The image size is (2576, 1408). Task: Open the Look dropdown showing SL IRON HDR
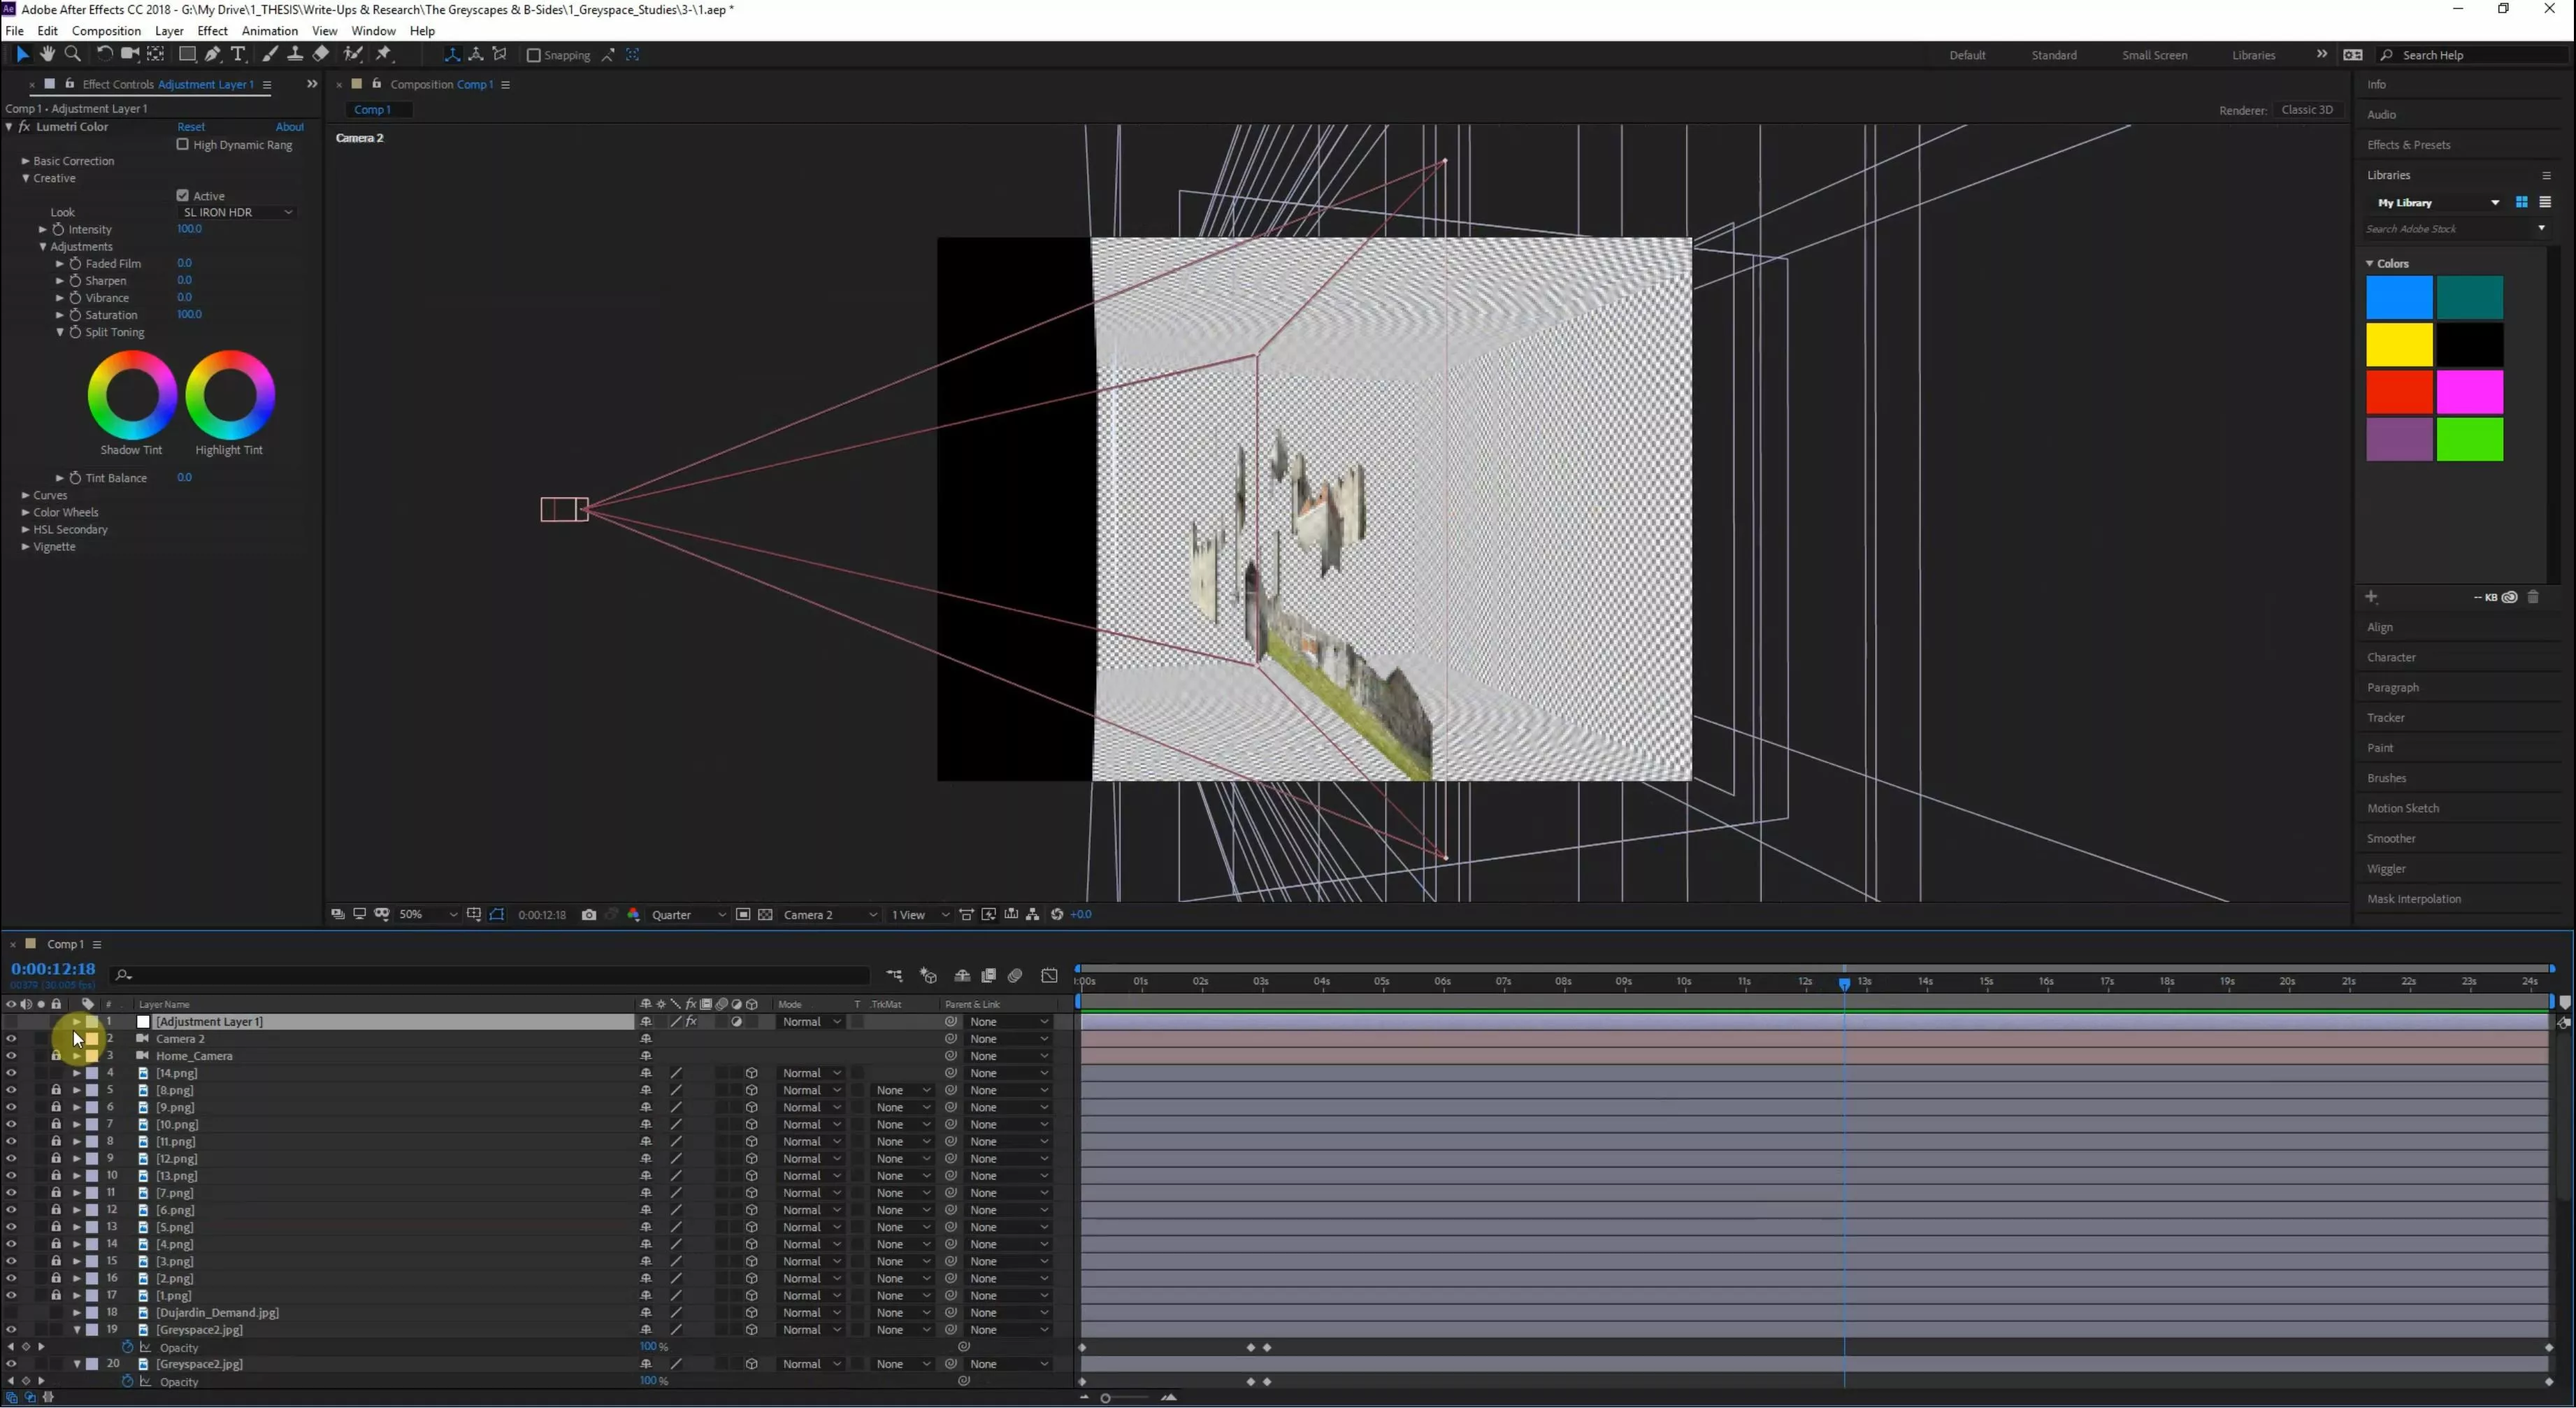[x=237, y=212]
